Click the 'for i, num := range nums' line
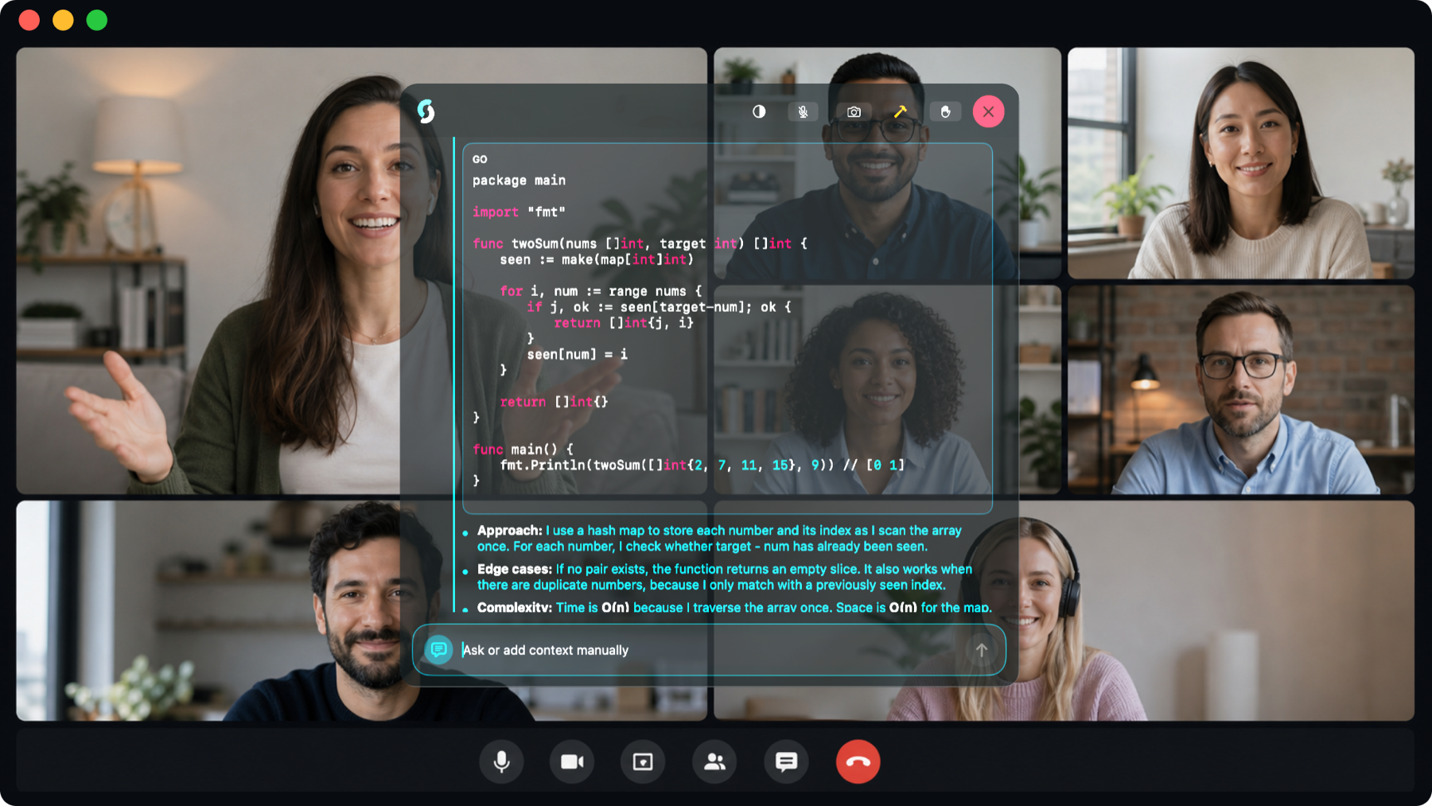1432x806 pixels. tap(601, 291)
